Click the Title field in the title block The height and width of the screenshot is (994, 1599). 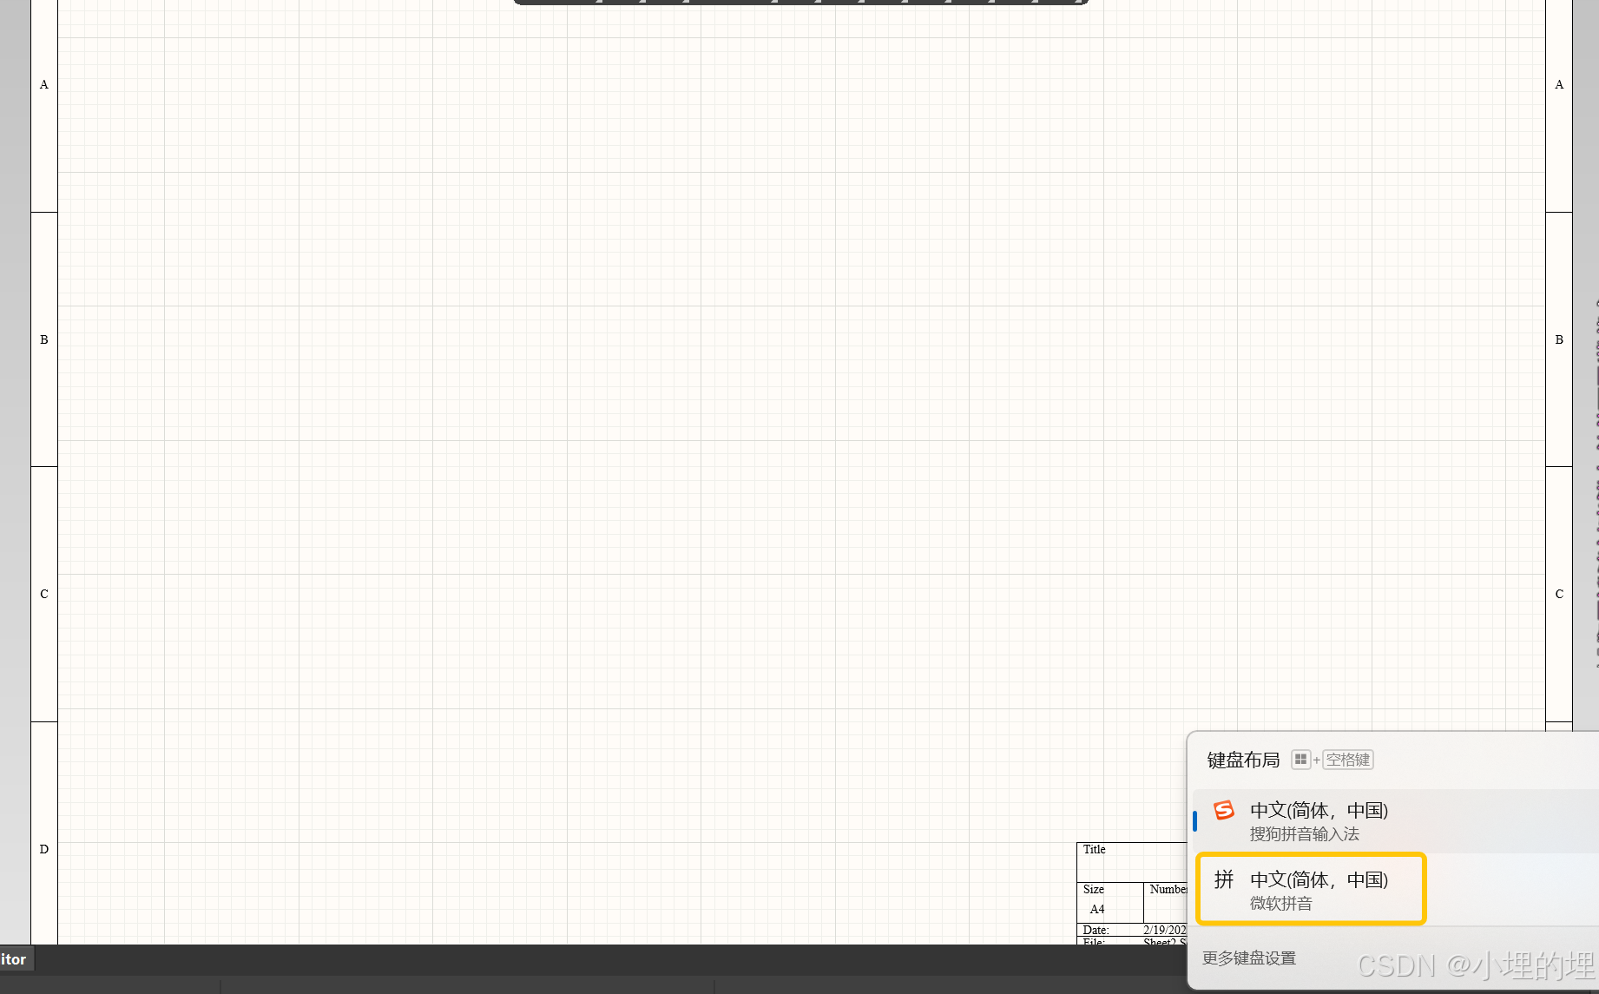click(1132, 862)
